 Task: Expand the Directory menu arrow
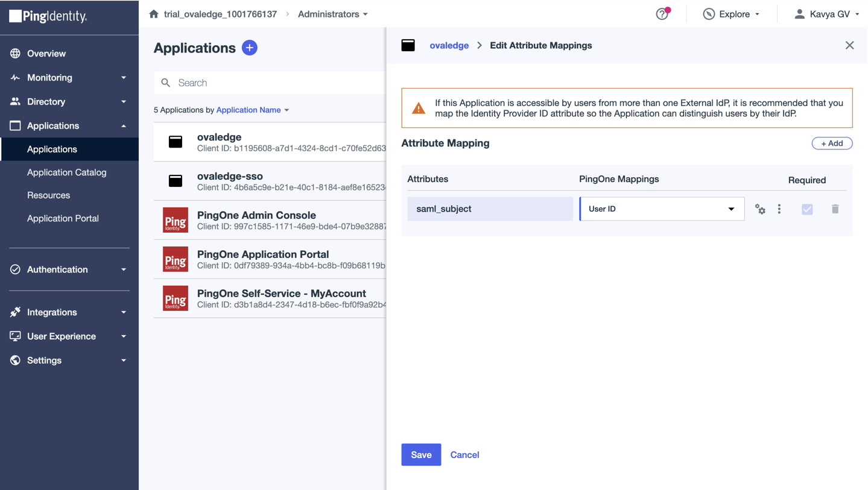[x=124, y=102]
